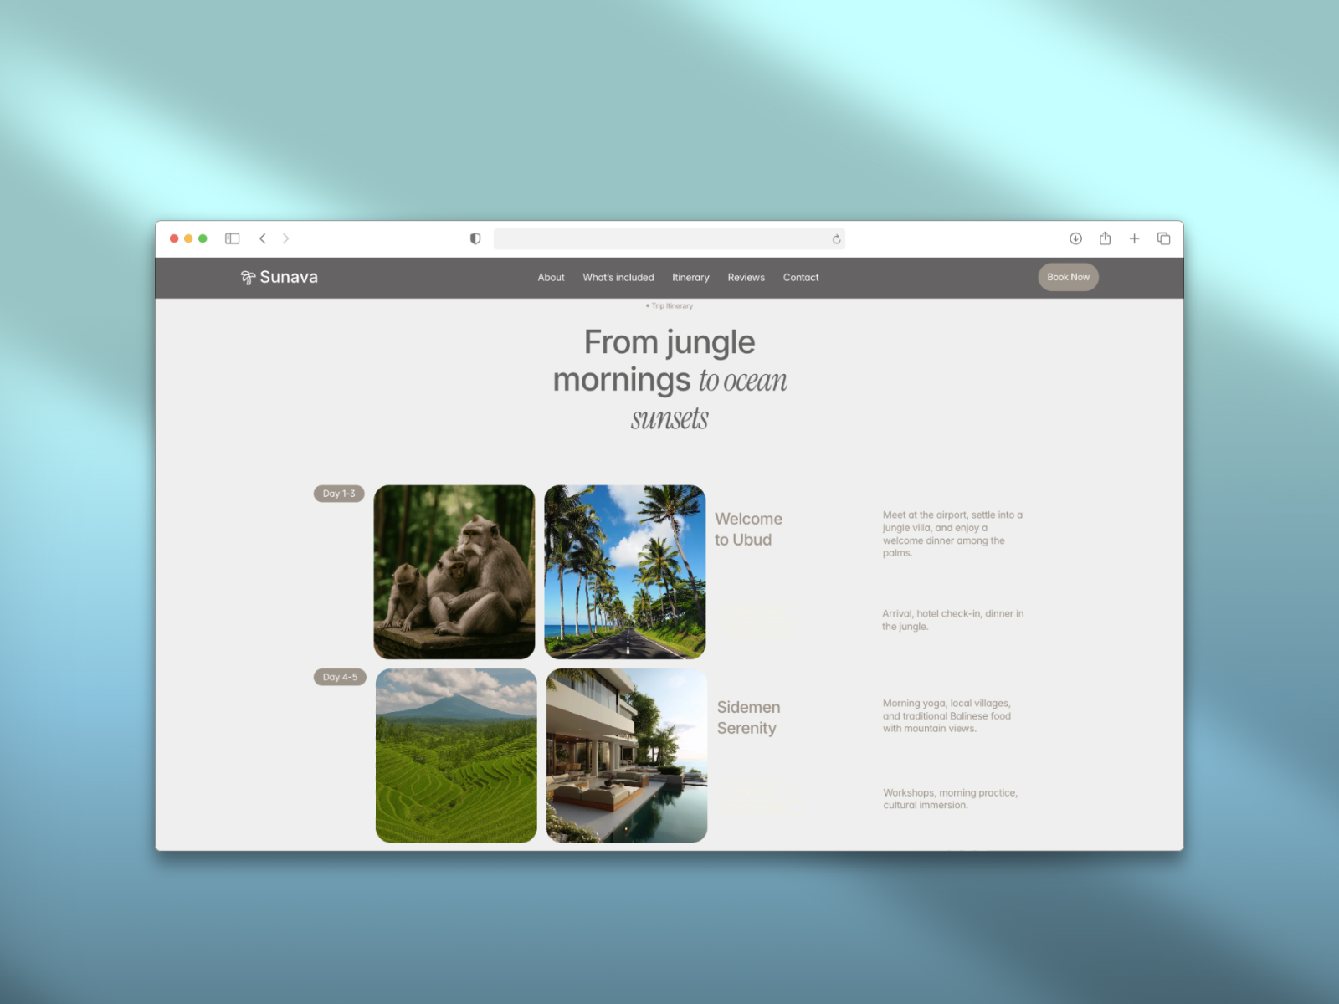This screenshot has height=1004, width=1339.
Task: Open the palm tree road photo
Action: point(625,572)
